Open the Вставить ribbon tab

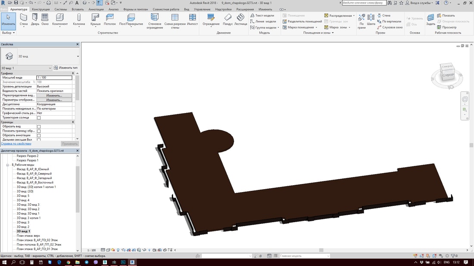tap(78, 9)
